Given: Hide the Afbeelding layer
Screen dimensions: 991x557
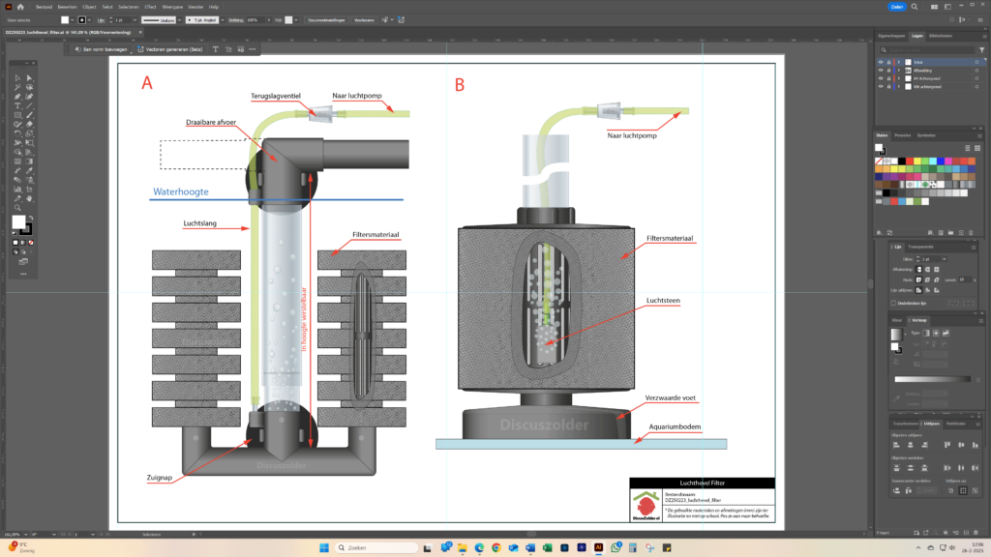Looking at the screenshot, I should pyautogui.click(x=881, y=71).
